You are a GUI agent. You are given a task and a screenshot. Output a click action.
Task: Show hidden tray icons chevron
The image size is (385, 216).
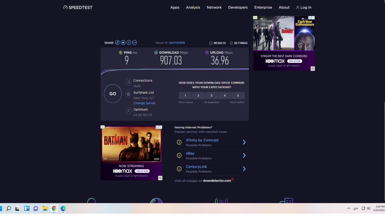pos(349,208)
